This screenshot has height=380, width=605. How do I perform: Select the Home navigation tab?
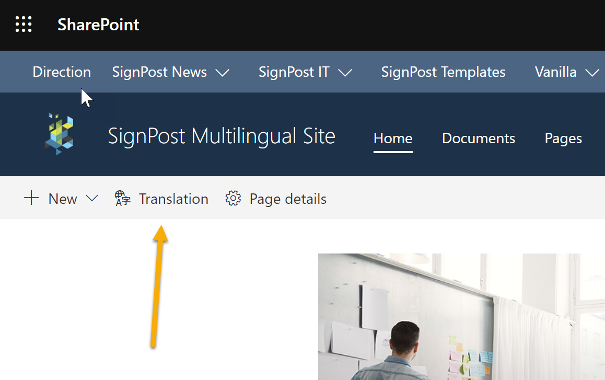coord(392,138)
